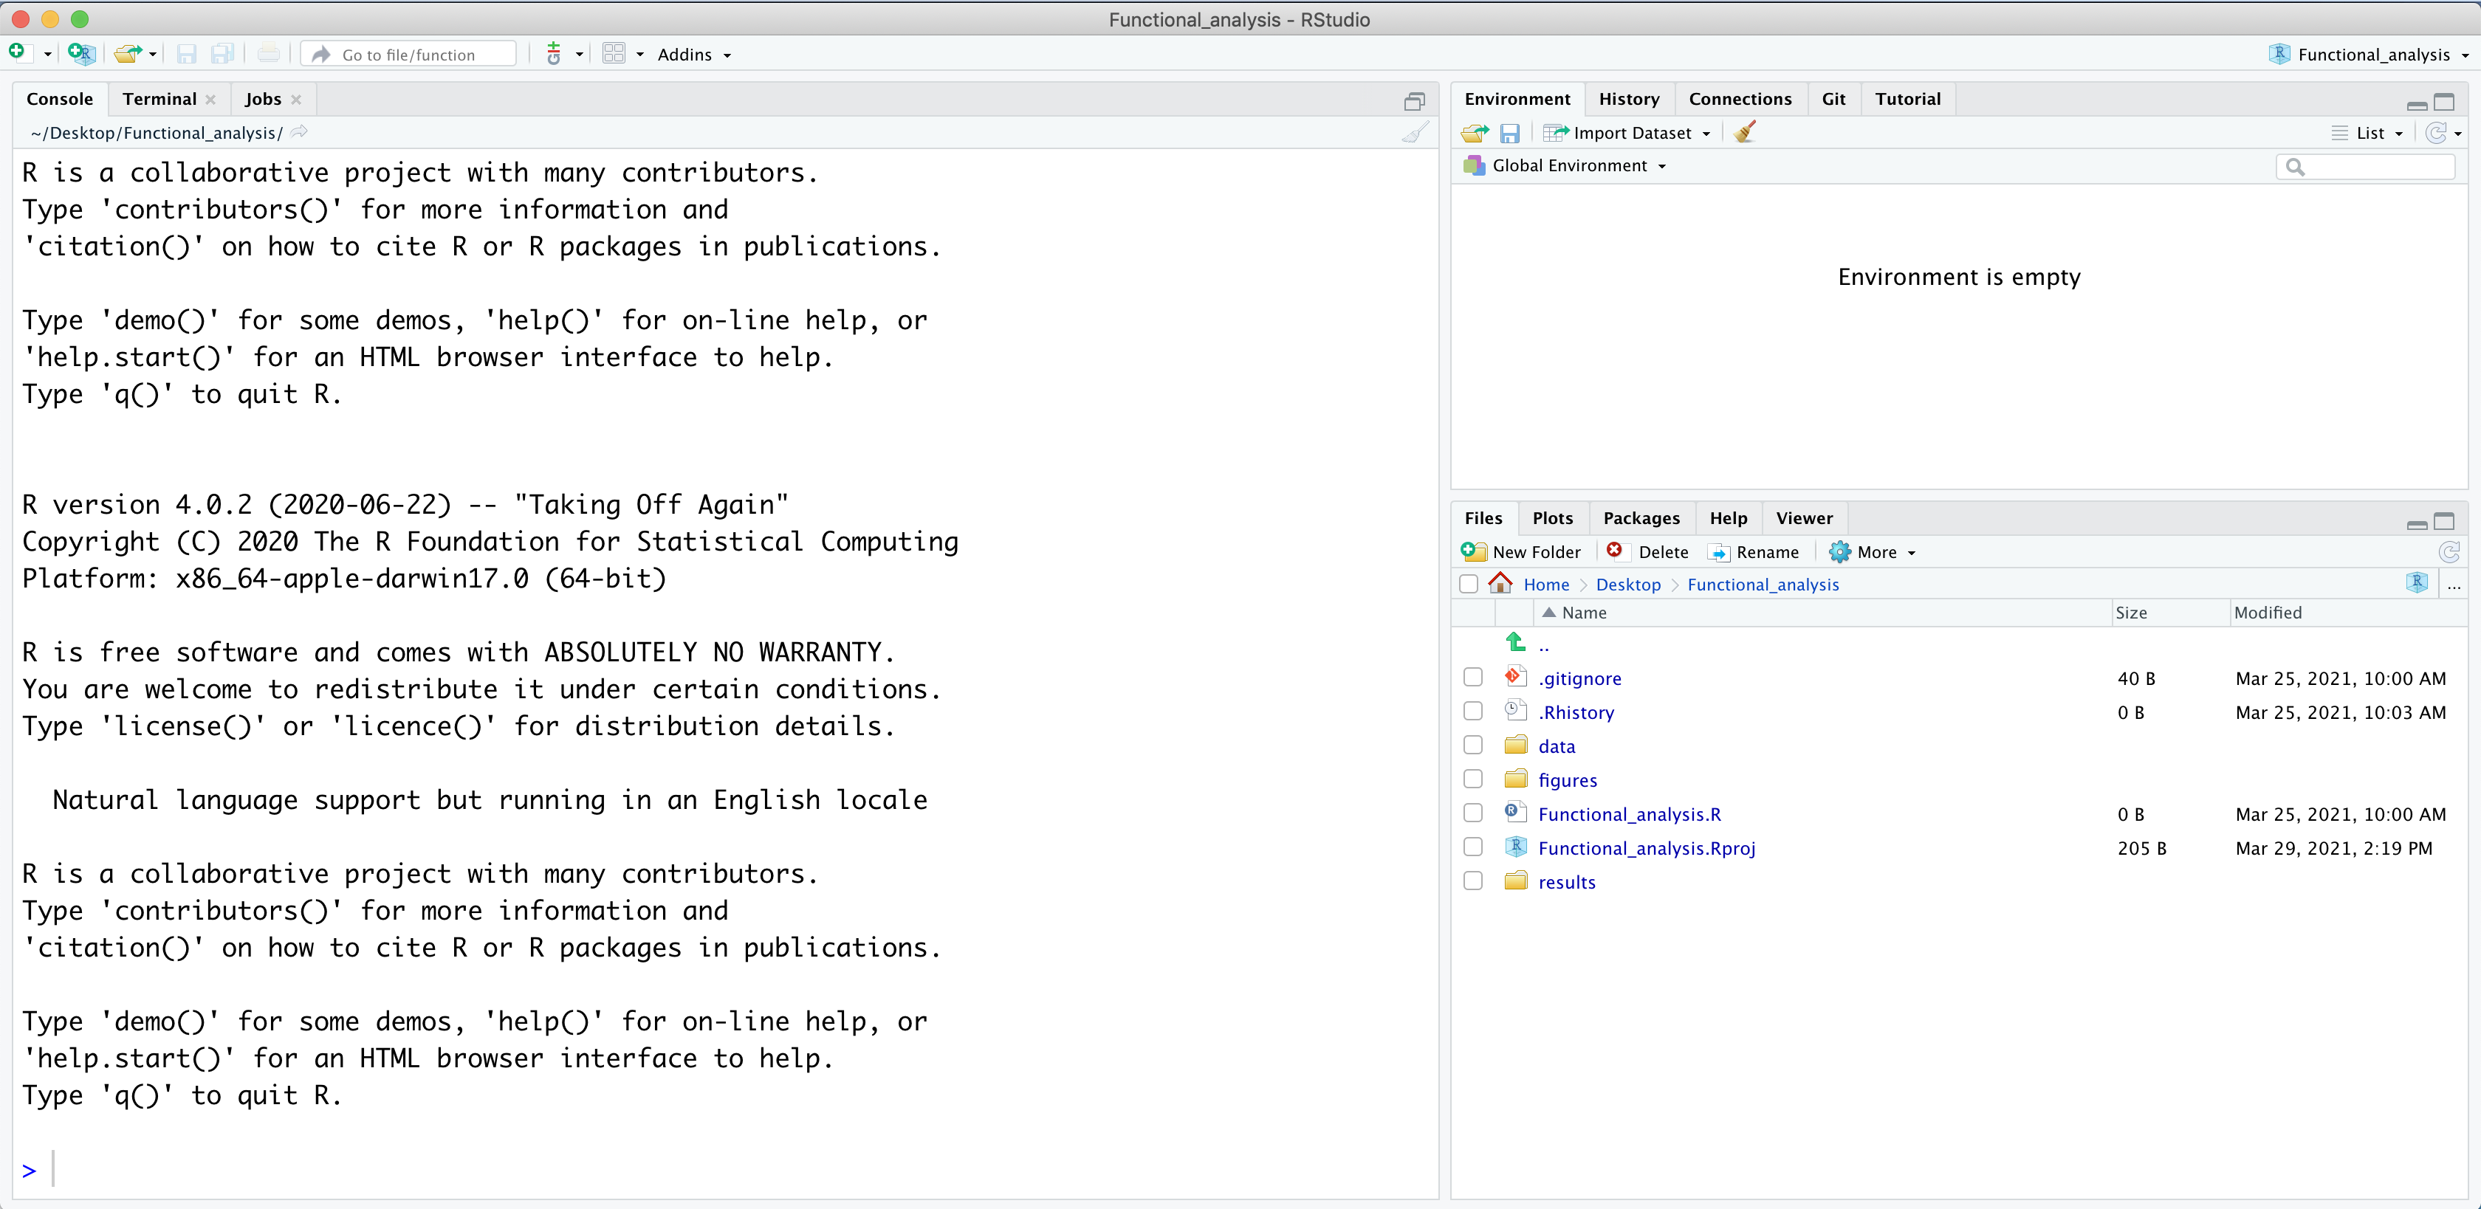Open the Packages tab
The height and width of the screenshot is (1209, 2481).
pyautogui.click(x=1640, y=518)
